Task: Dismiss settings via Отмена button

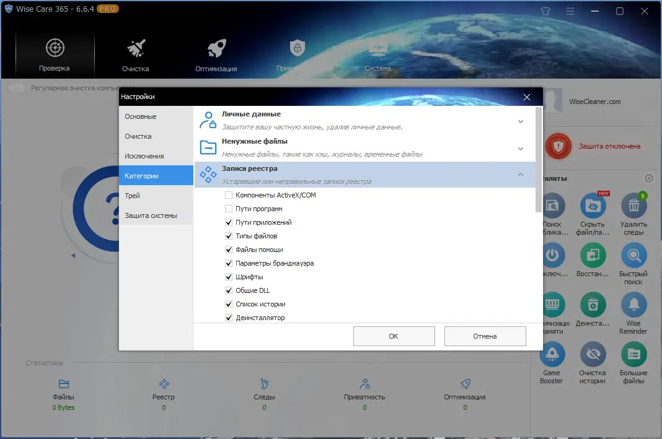Action: (x=485, y=336)
